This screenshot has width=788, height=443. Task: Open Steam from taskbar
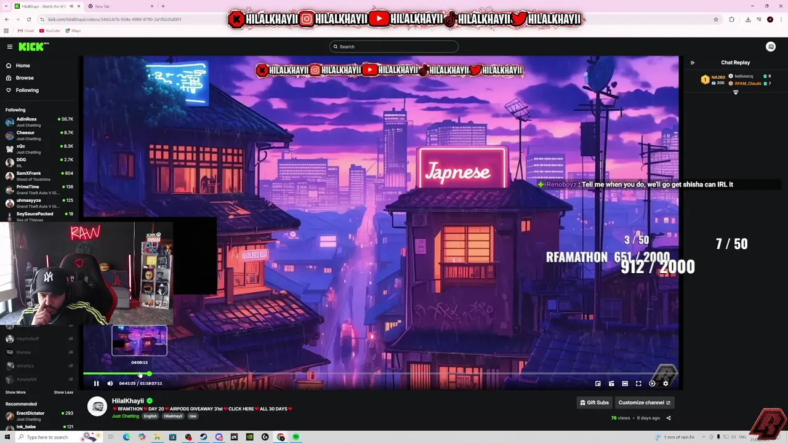click(203, 437)
